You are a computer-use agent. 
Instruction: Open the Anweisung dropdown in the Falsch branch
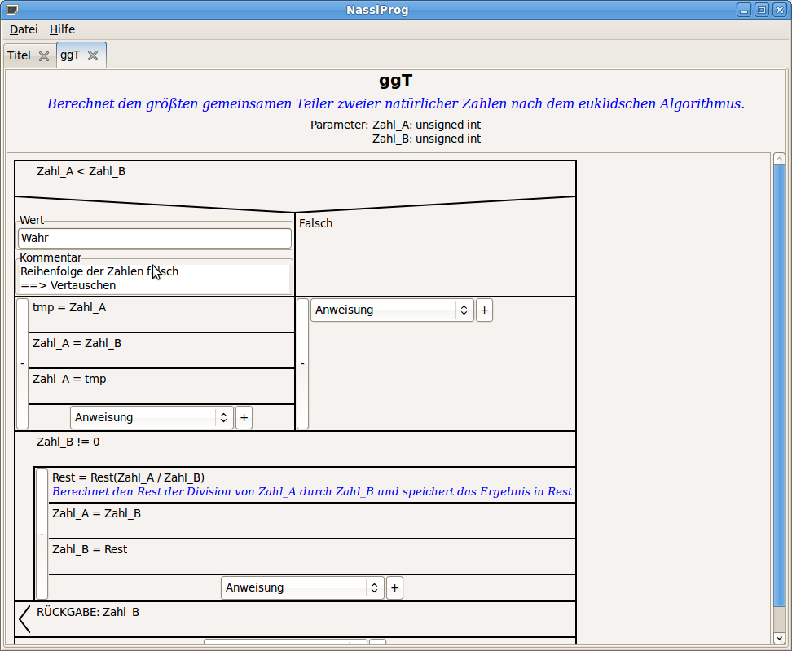click(x=392, y=310)
